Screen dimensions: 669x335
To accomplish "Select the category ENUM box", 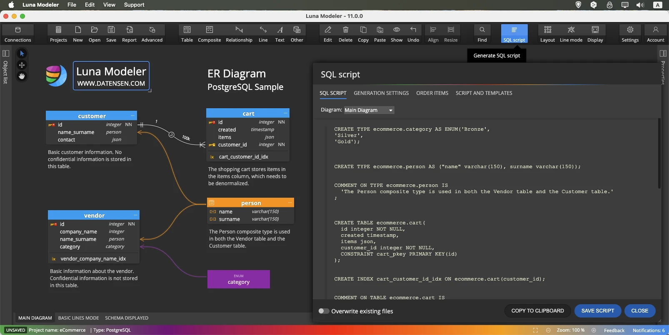I will click(x=239, y=279).
